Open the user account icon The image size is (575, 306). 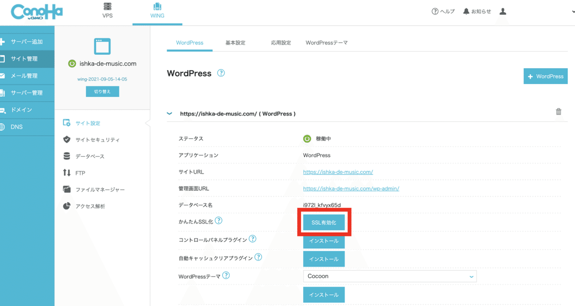(x=503, y=12)
